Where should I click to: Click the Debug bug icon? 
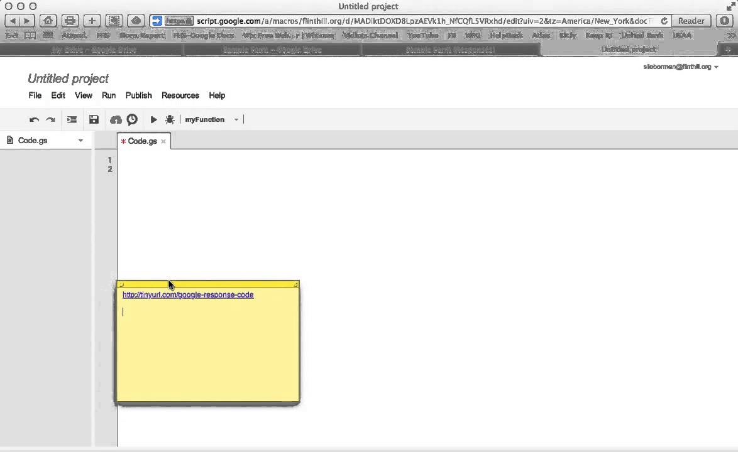pyautogui.click(x=170, y=120)
